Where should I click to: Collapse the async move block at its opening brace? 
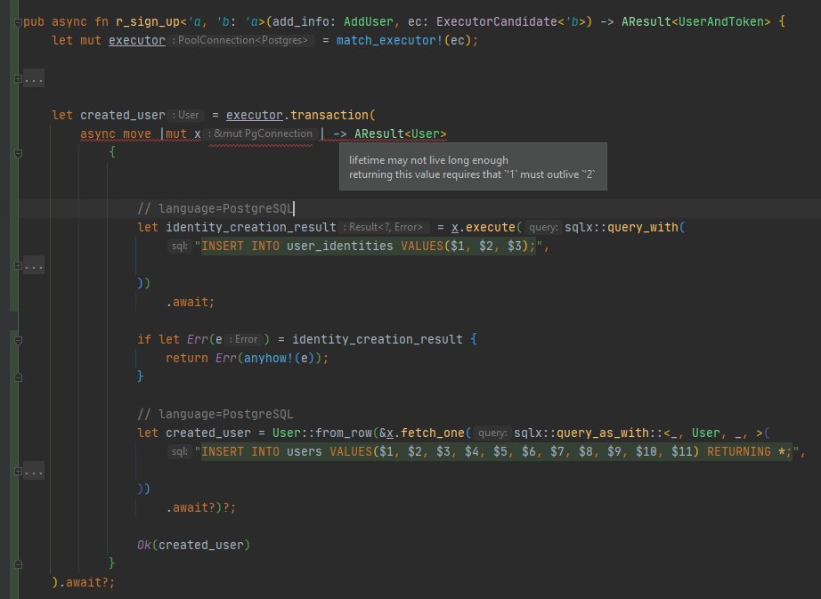(x=18, y=153)
